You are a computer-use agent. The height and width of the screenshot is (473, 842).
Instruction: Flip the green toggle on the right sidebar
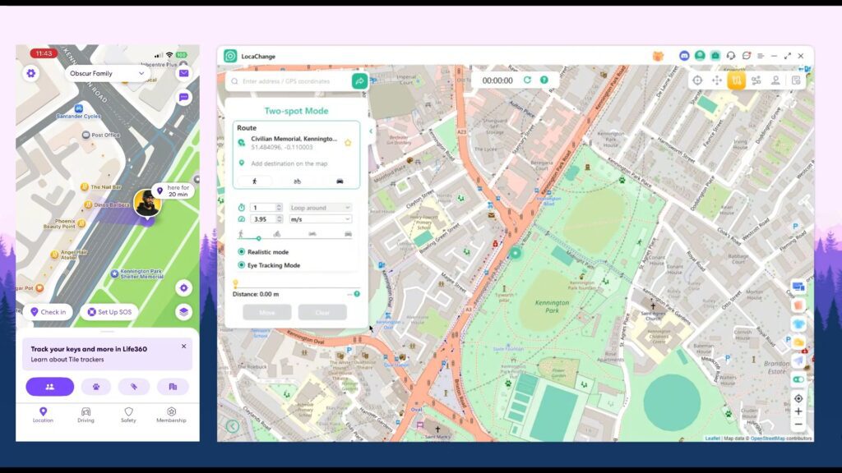pos(800,379)
